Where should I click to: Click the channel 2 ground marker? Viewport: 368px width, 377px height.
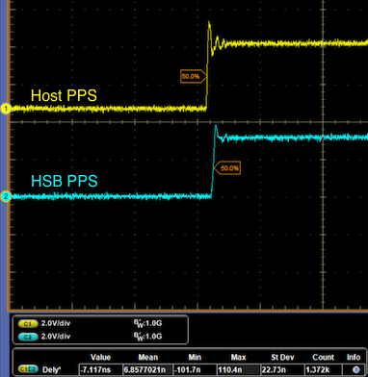click(x=6, y=196)
